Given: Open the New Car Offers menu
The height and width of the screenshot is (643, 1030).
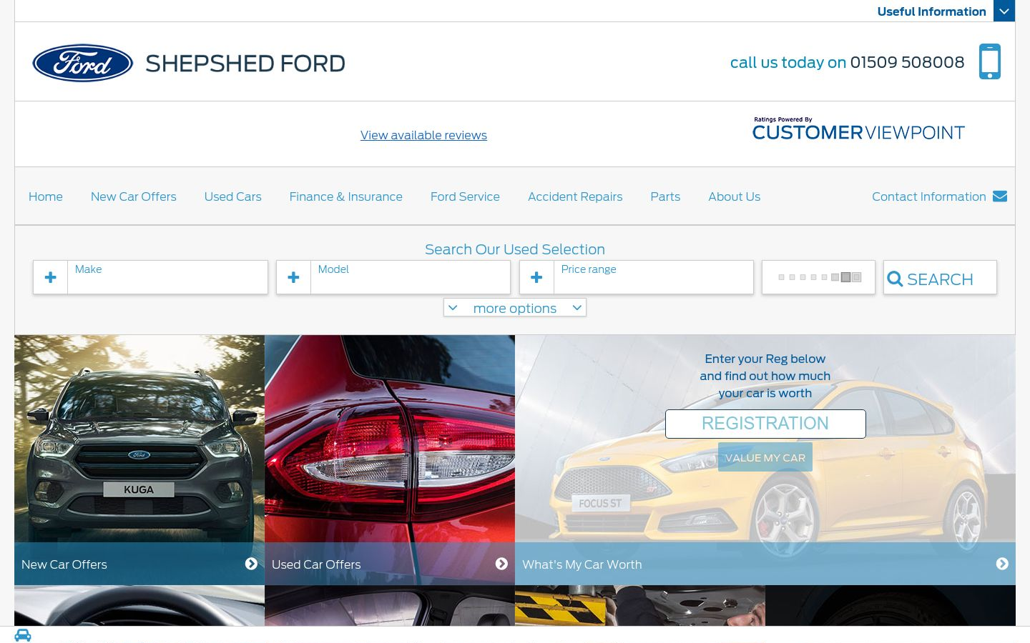Looking at the screenshot, I should [134, 196].
